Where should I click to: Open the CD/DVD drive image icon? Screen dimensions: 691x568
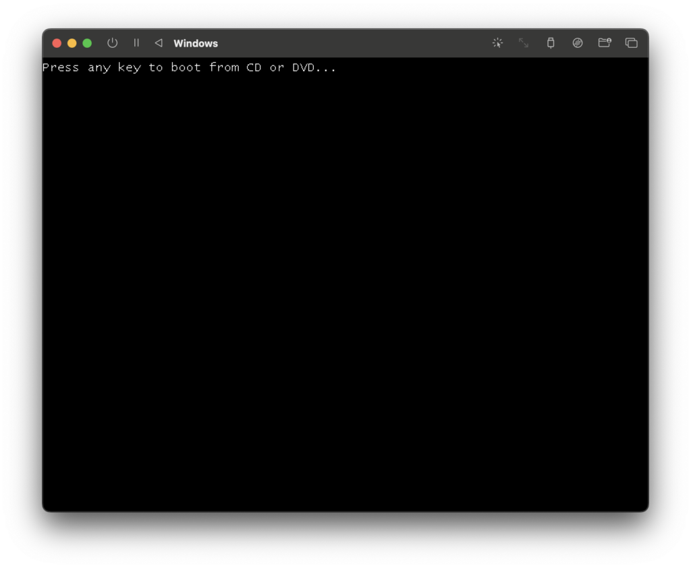tap(578, 42)
